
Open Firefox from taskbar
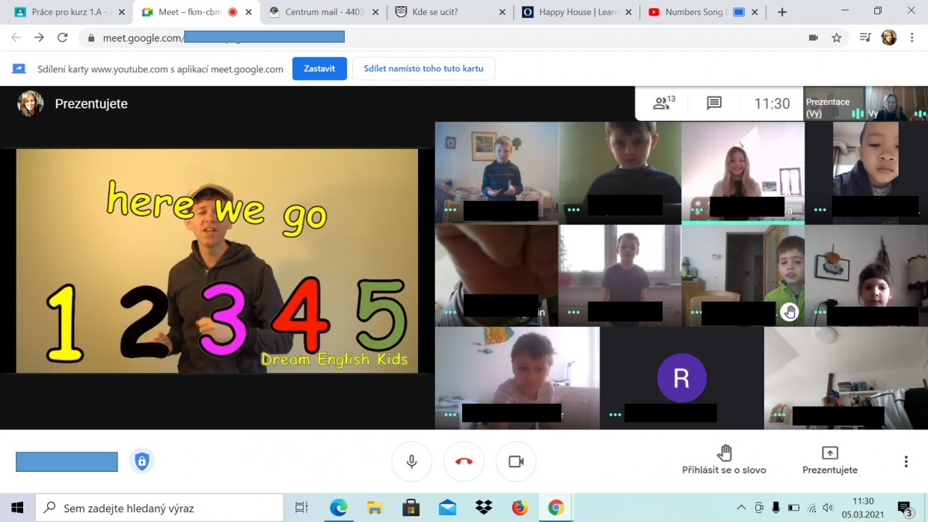point(520,508)
